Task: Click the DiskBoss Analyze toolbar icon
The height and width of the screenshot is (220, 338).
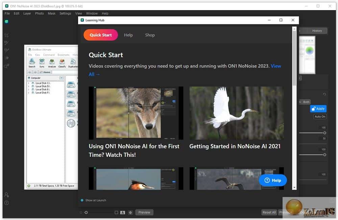Action: 52,63
